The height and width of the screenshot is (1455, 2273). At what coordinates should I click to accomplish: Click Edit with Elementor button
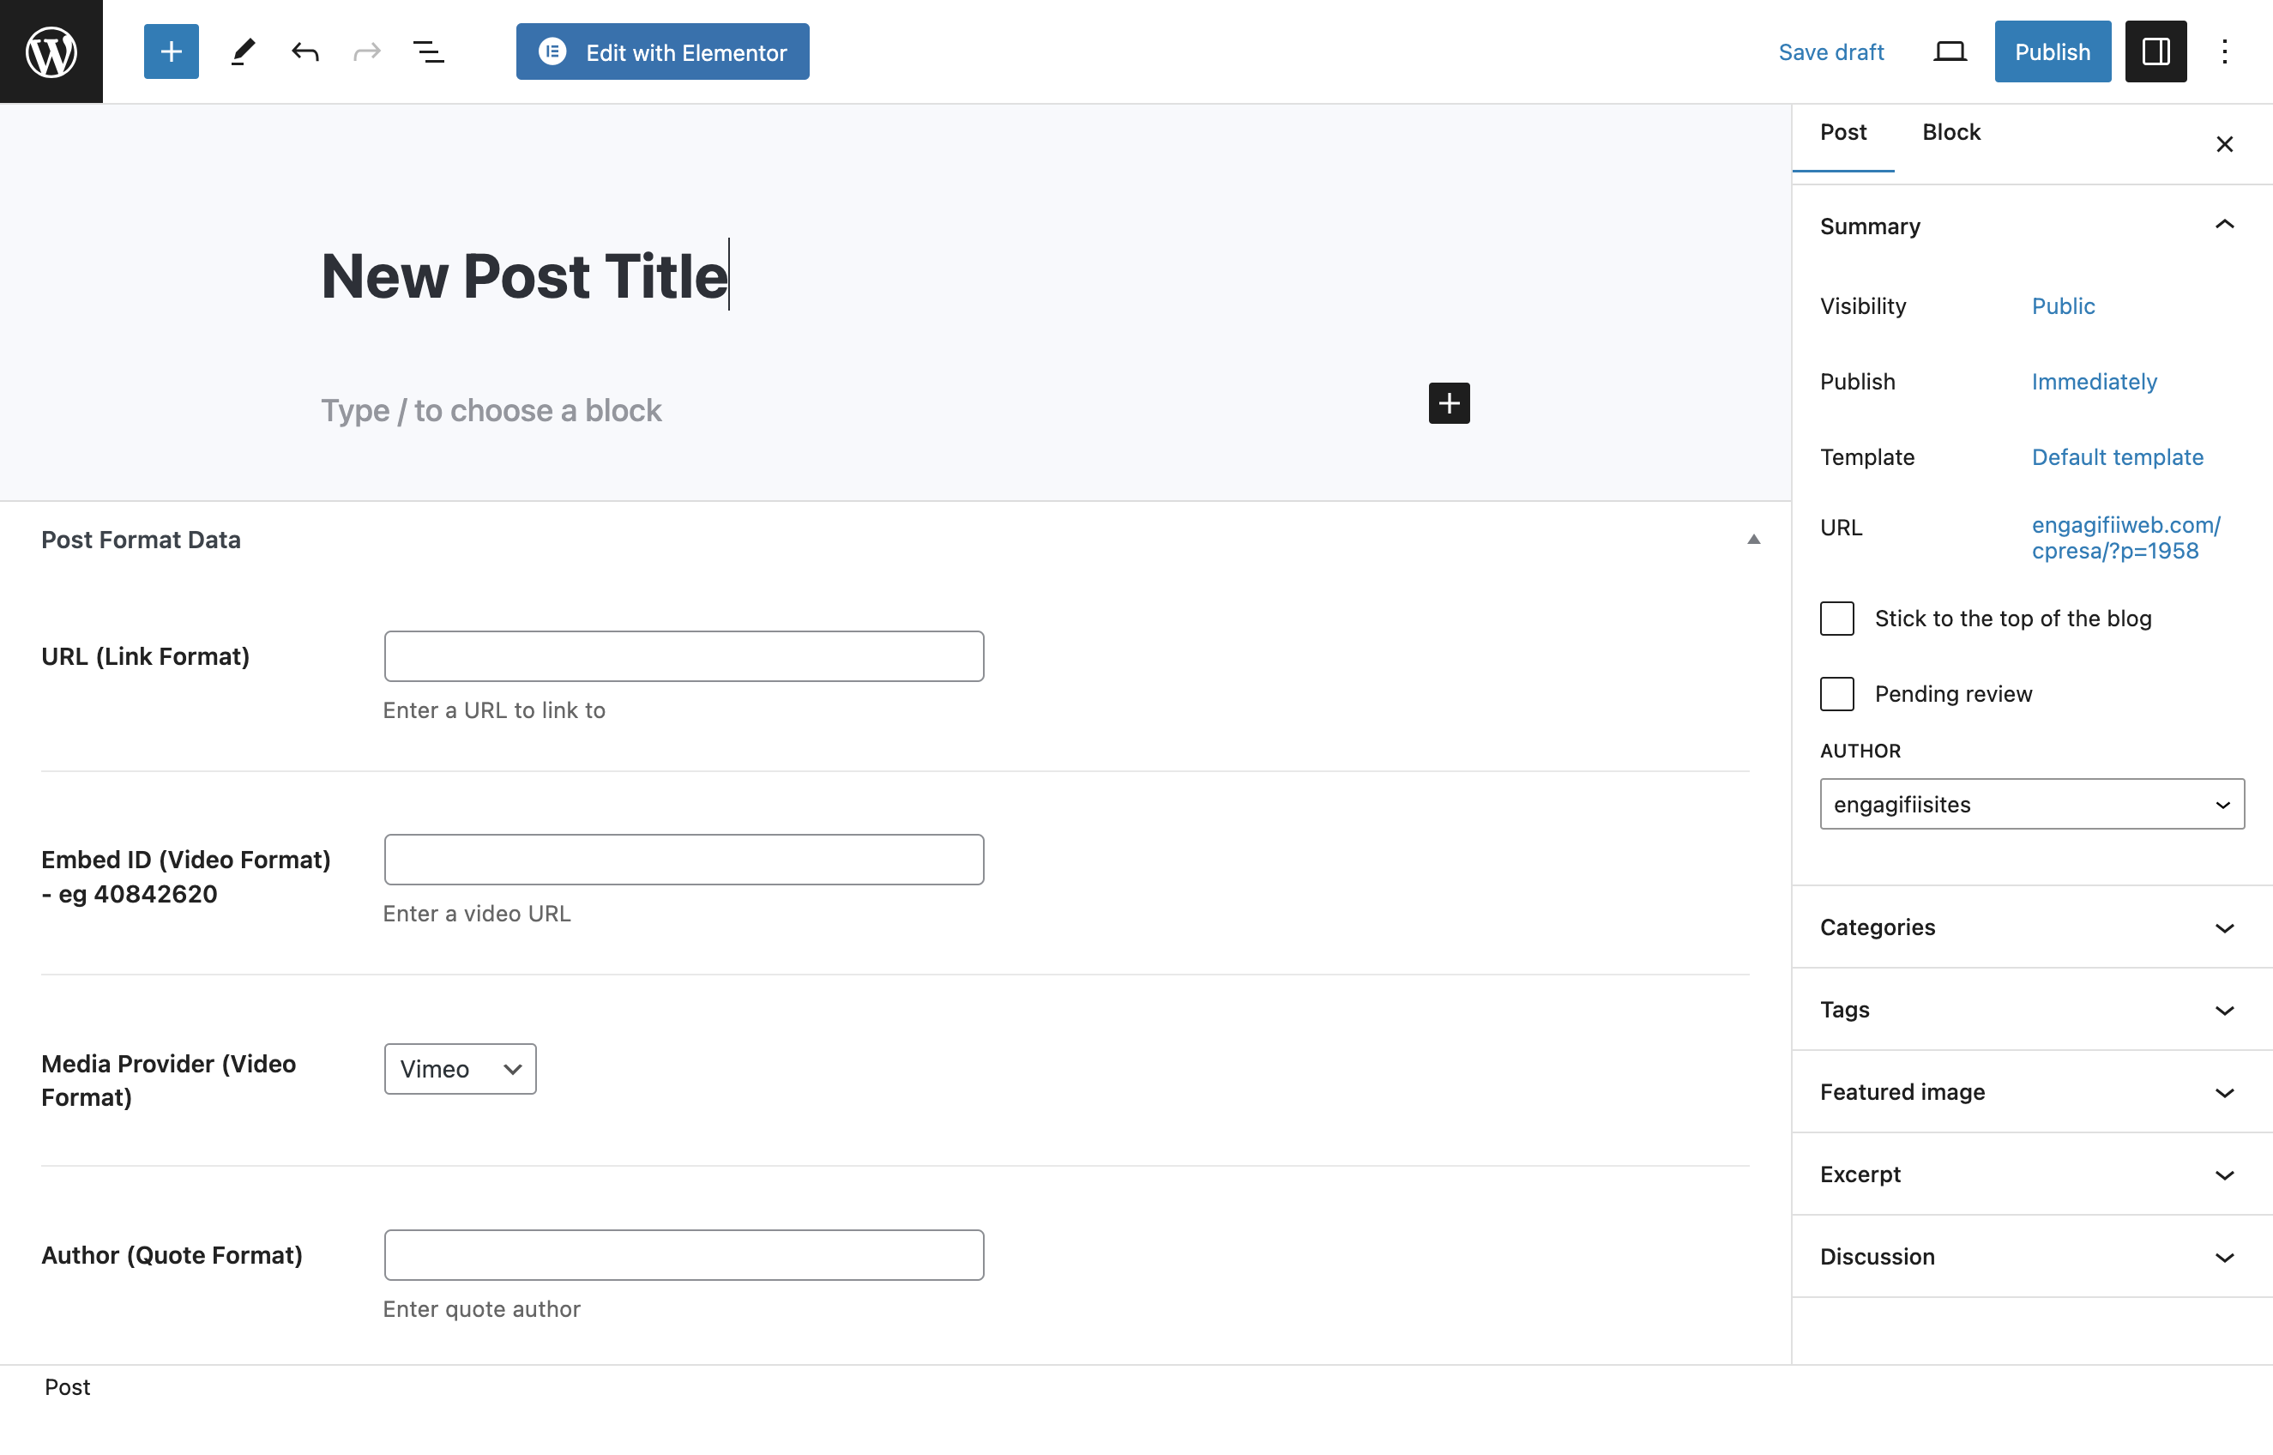pyautogui.click(x=662, y=52)
